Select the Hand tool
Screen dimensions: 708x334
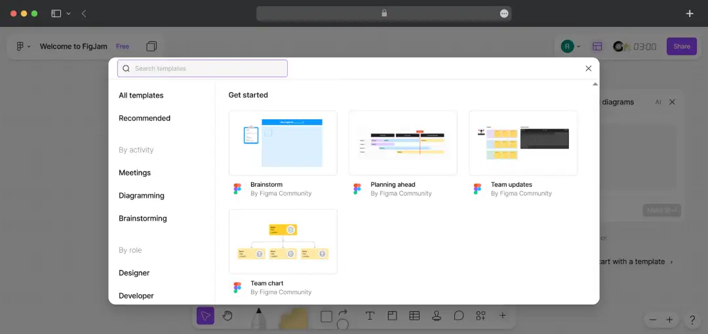(227, 316)
